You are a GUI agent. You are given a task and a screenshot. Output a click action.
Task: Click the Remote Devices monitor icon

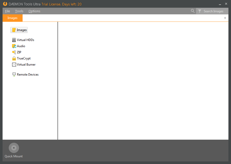click(14, 74)
